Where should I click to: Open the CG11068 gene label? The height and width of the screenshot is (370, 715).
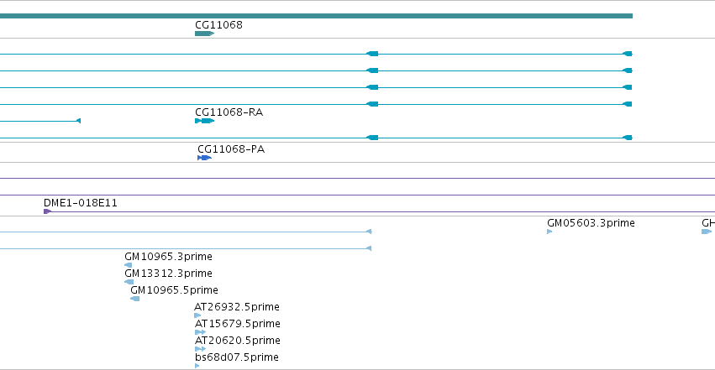coord(218,25)
